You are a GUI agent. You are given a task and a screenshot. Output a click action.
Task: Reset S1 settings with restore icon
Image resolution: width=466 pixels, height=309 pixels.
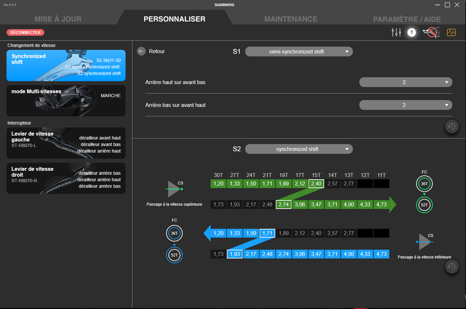452,126
